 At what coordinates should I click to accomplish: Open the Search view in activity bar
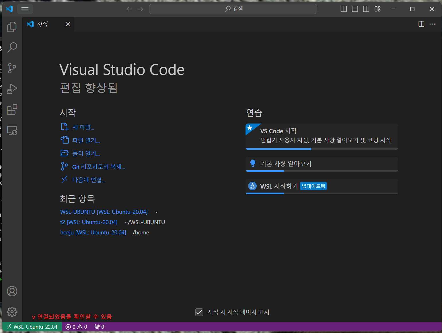[12, 47]
